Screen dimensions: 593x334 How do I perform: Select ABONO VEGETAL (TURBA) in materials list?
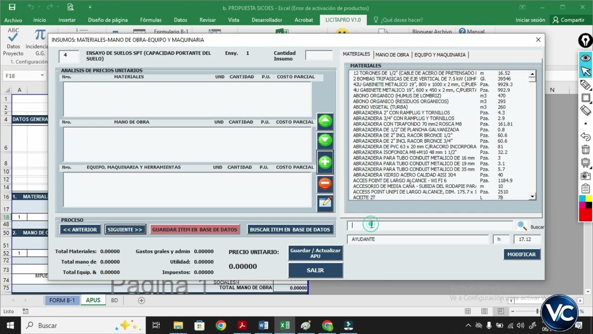pos(439,107)
